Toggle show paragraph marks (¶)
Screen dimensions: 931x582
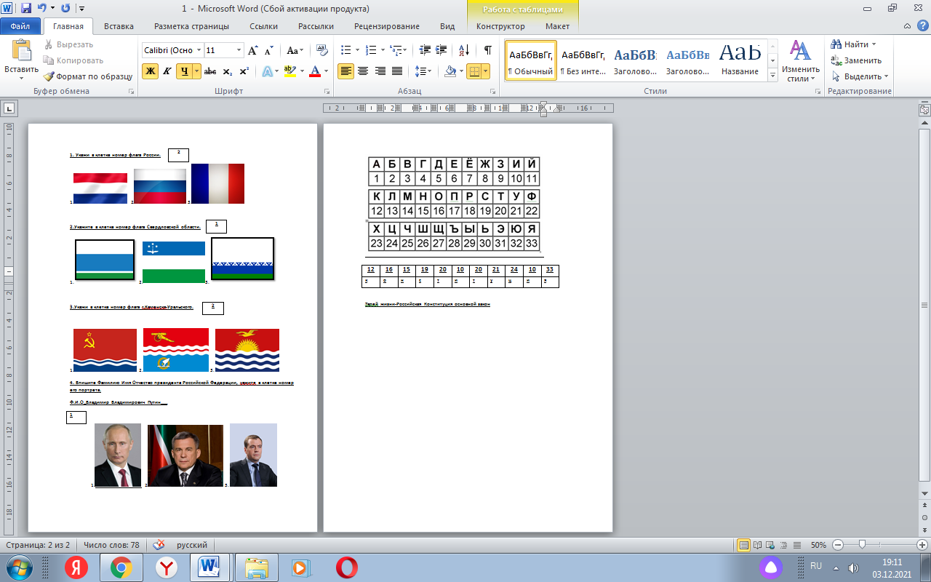click(x=487, y=50)
